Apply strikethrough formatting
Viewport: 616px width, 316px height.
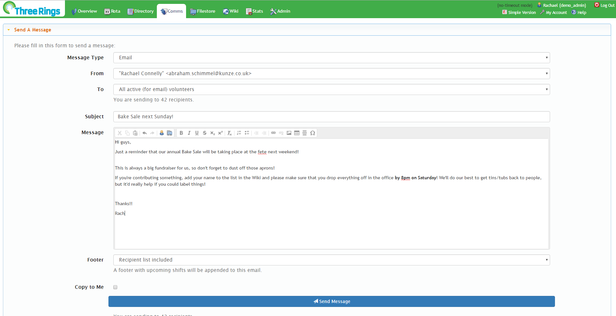[205, 133]
